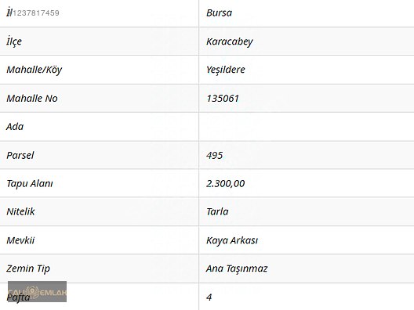The image size is (414, 310).
Task: Select the Pafta value 4
Action: pyautogui.click(x=209, y=297)
